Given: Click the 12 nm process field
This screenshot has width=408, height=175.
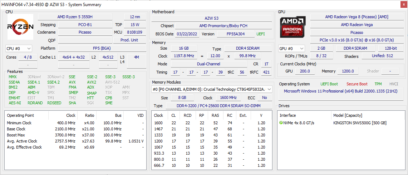Looking at the screenshot, I should tap(135, 17).
